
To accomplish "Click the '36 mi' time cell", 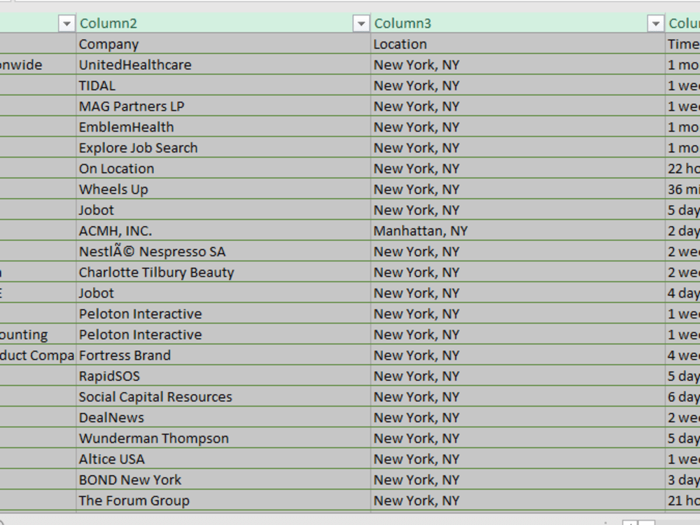I will [x=683, y=189].
